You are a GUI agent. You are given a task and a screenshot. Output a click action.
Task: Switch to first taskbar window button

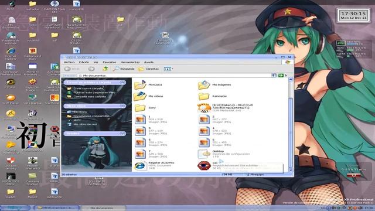56,208
